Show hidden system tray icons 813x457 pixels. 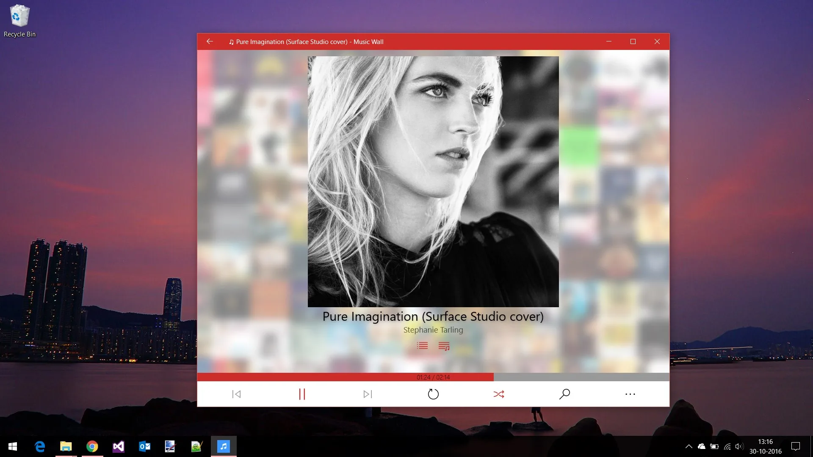(689, 446)
